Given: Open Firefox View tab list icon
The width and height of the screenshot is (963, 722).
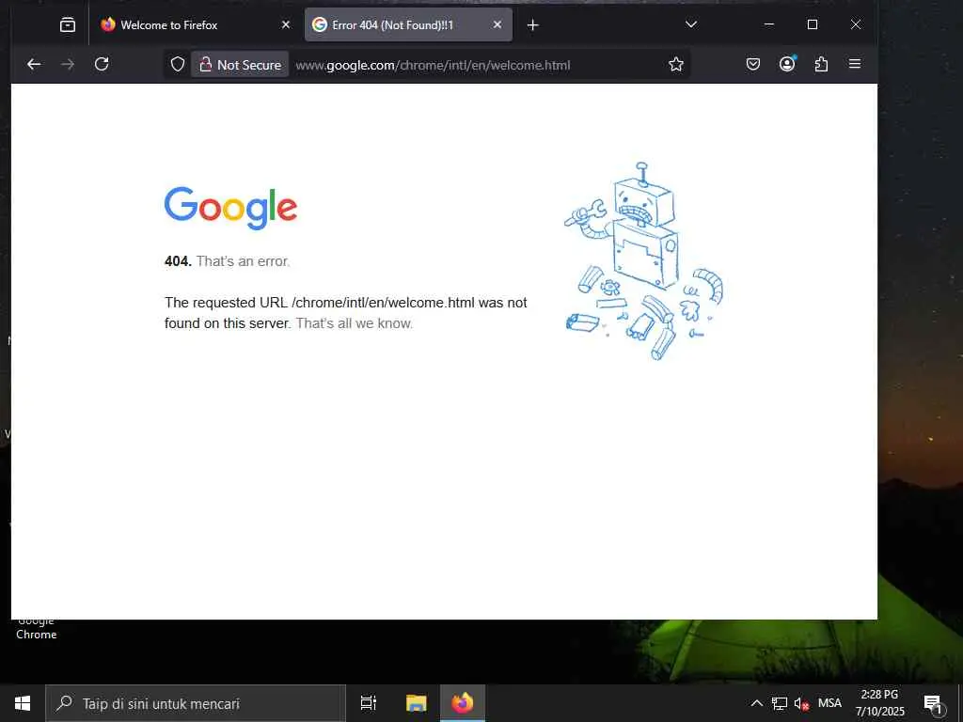Looking at the screenshot, I should tap(68, 24).
